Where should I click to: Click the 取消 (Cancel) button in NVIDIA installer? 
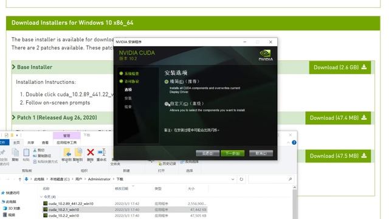click(261, 153)
